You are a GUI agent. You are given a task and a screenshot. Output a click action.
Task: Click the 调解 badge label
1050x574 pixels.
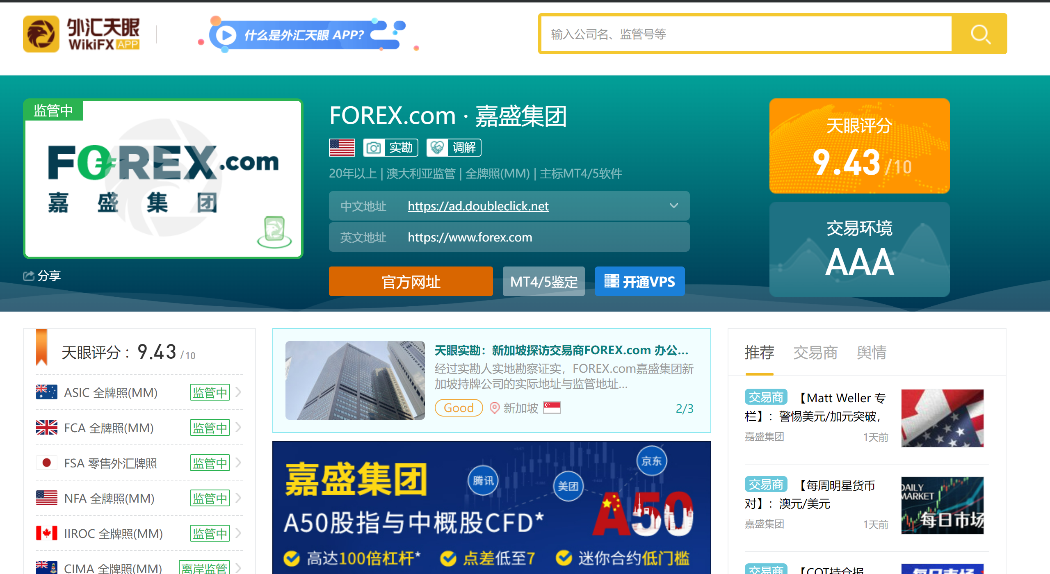pyautogui.click(x=464, y=148)
